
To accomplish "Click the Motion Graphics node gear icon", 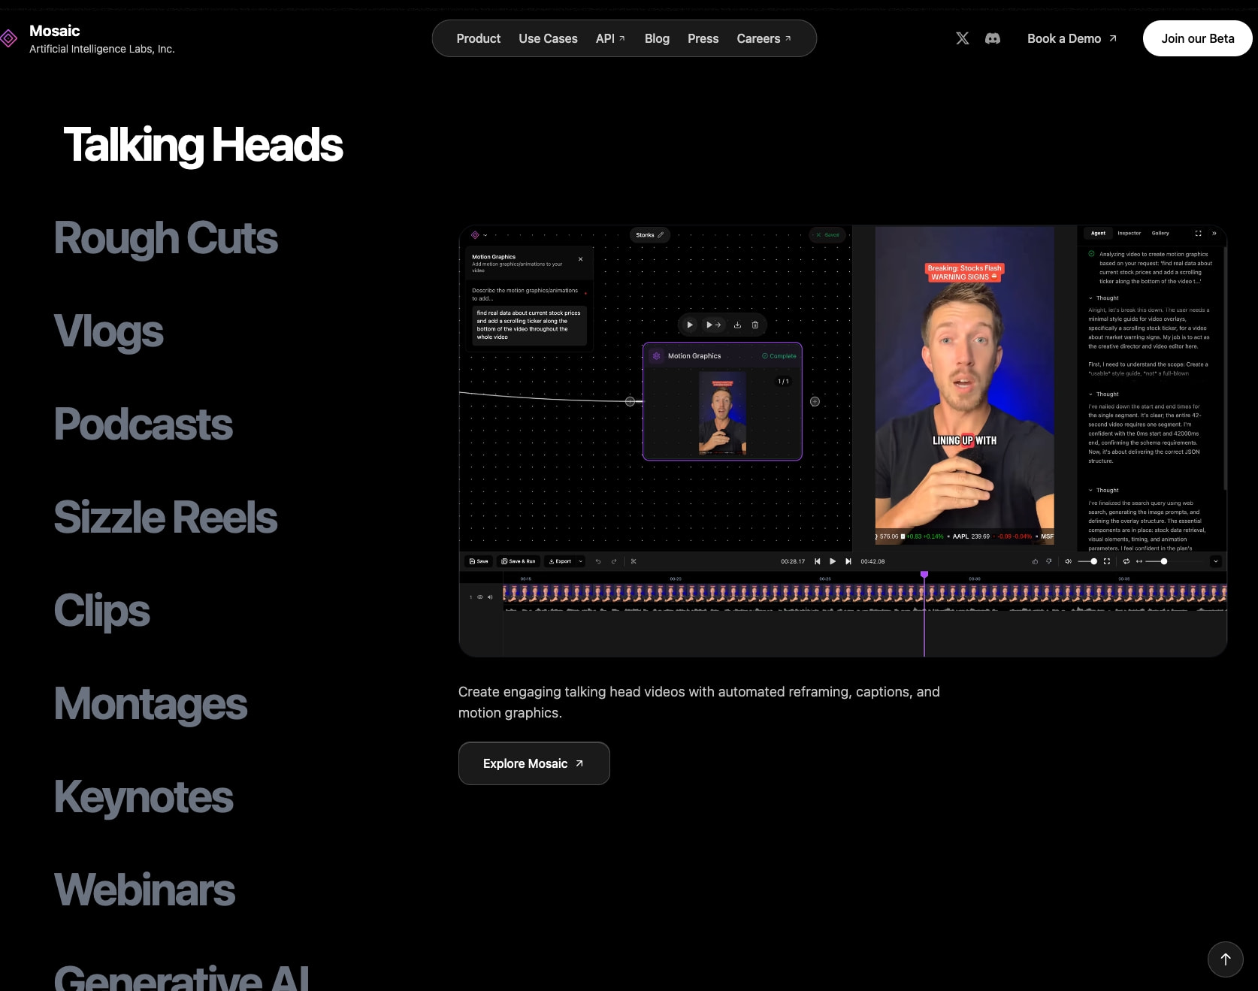I will point(656,356).
